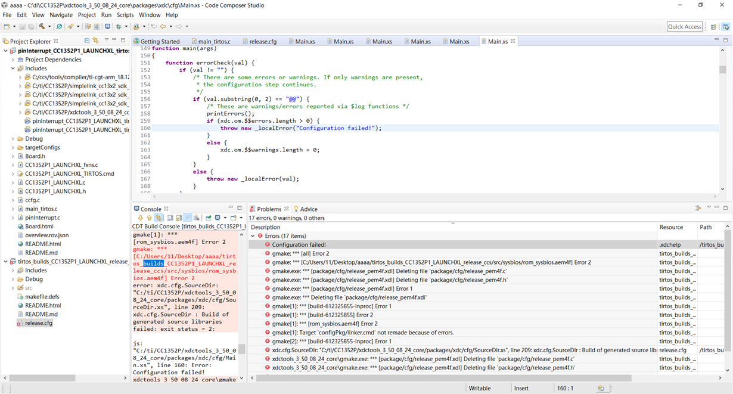Image resolution: width=733 pixels, height=394 pixels.
Task: Click the Quick Access search field
Action: click(685, 27)
